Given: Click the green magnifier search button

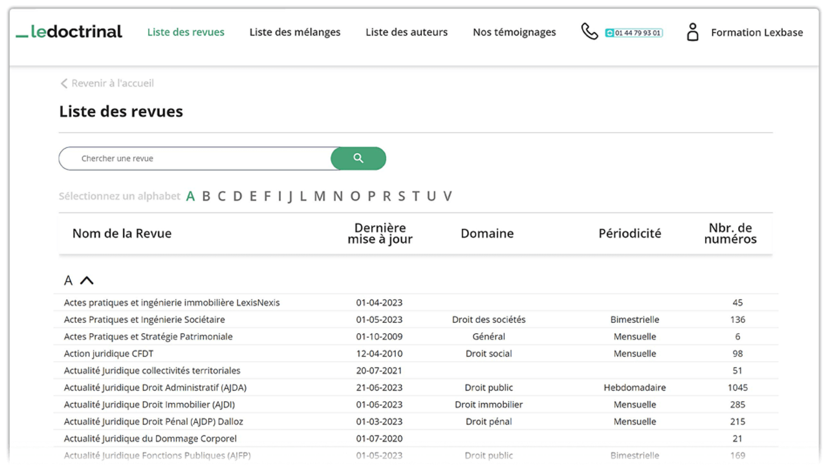Looking at the screenshot, I should coord(358,158).
